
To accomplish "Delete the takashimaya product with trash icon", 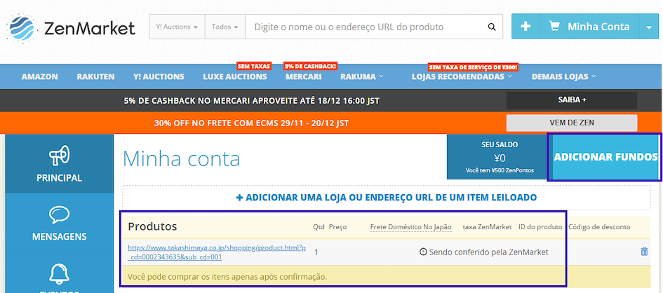I will tap(644, 252).
